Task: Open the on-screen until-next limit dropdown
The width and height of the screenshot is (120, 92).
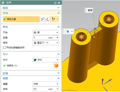Action: pos(72,31)
